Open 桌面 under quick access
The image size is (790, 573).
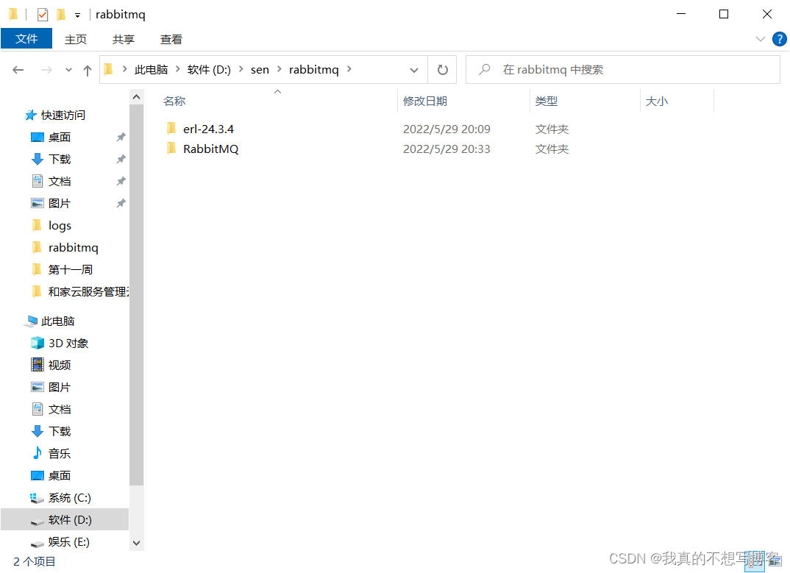(x=60, y=137)
